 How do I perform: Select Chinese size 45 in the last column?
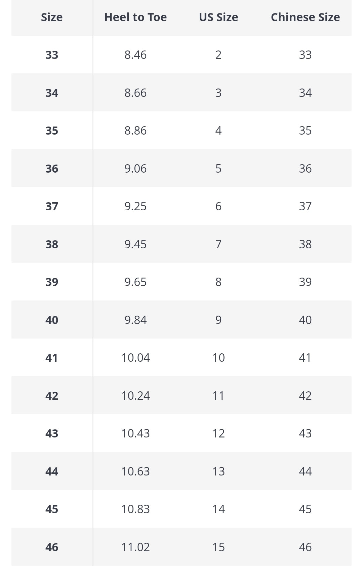(305, 509)
